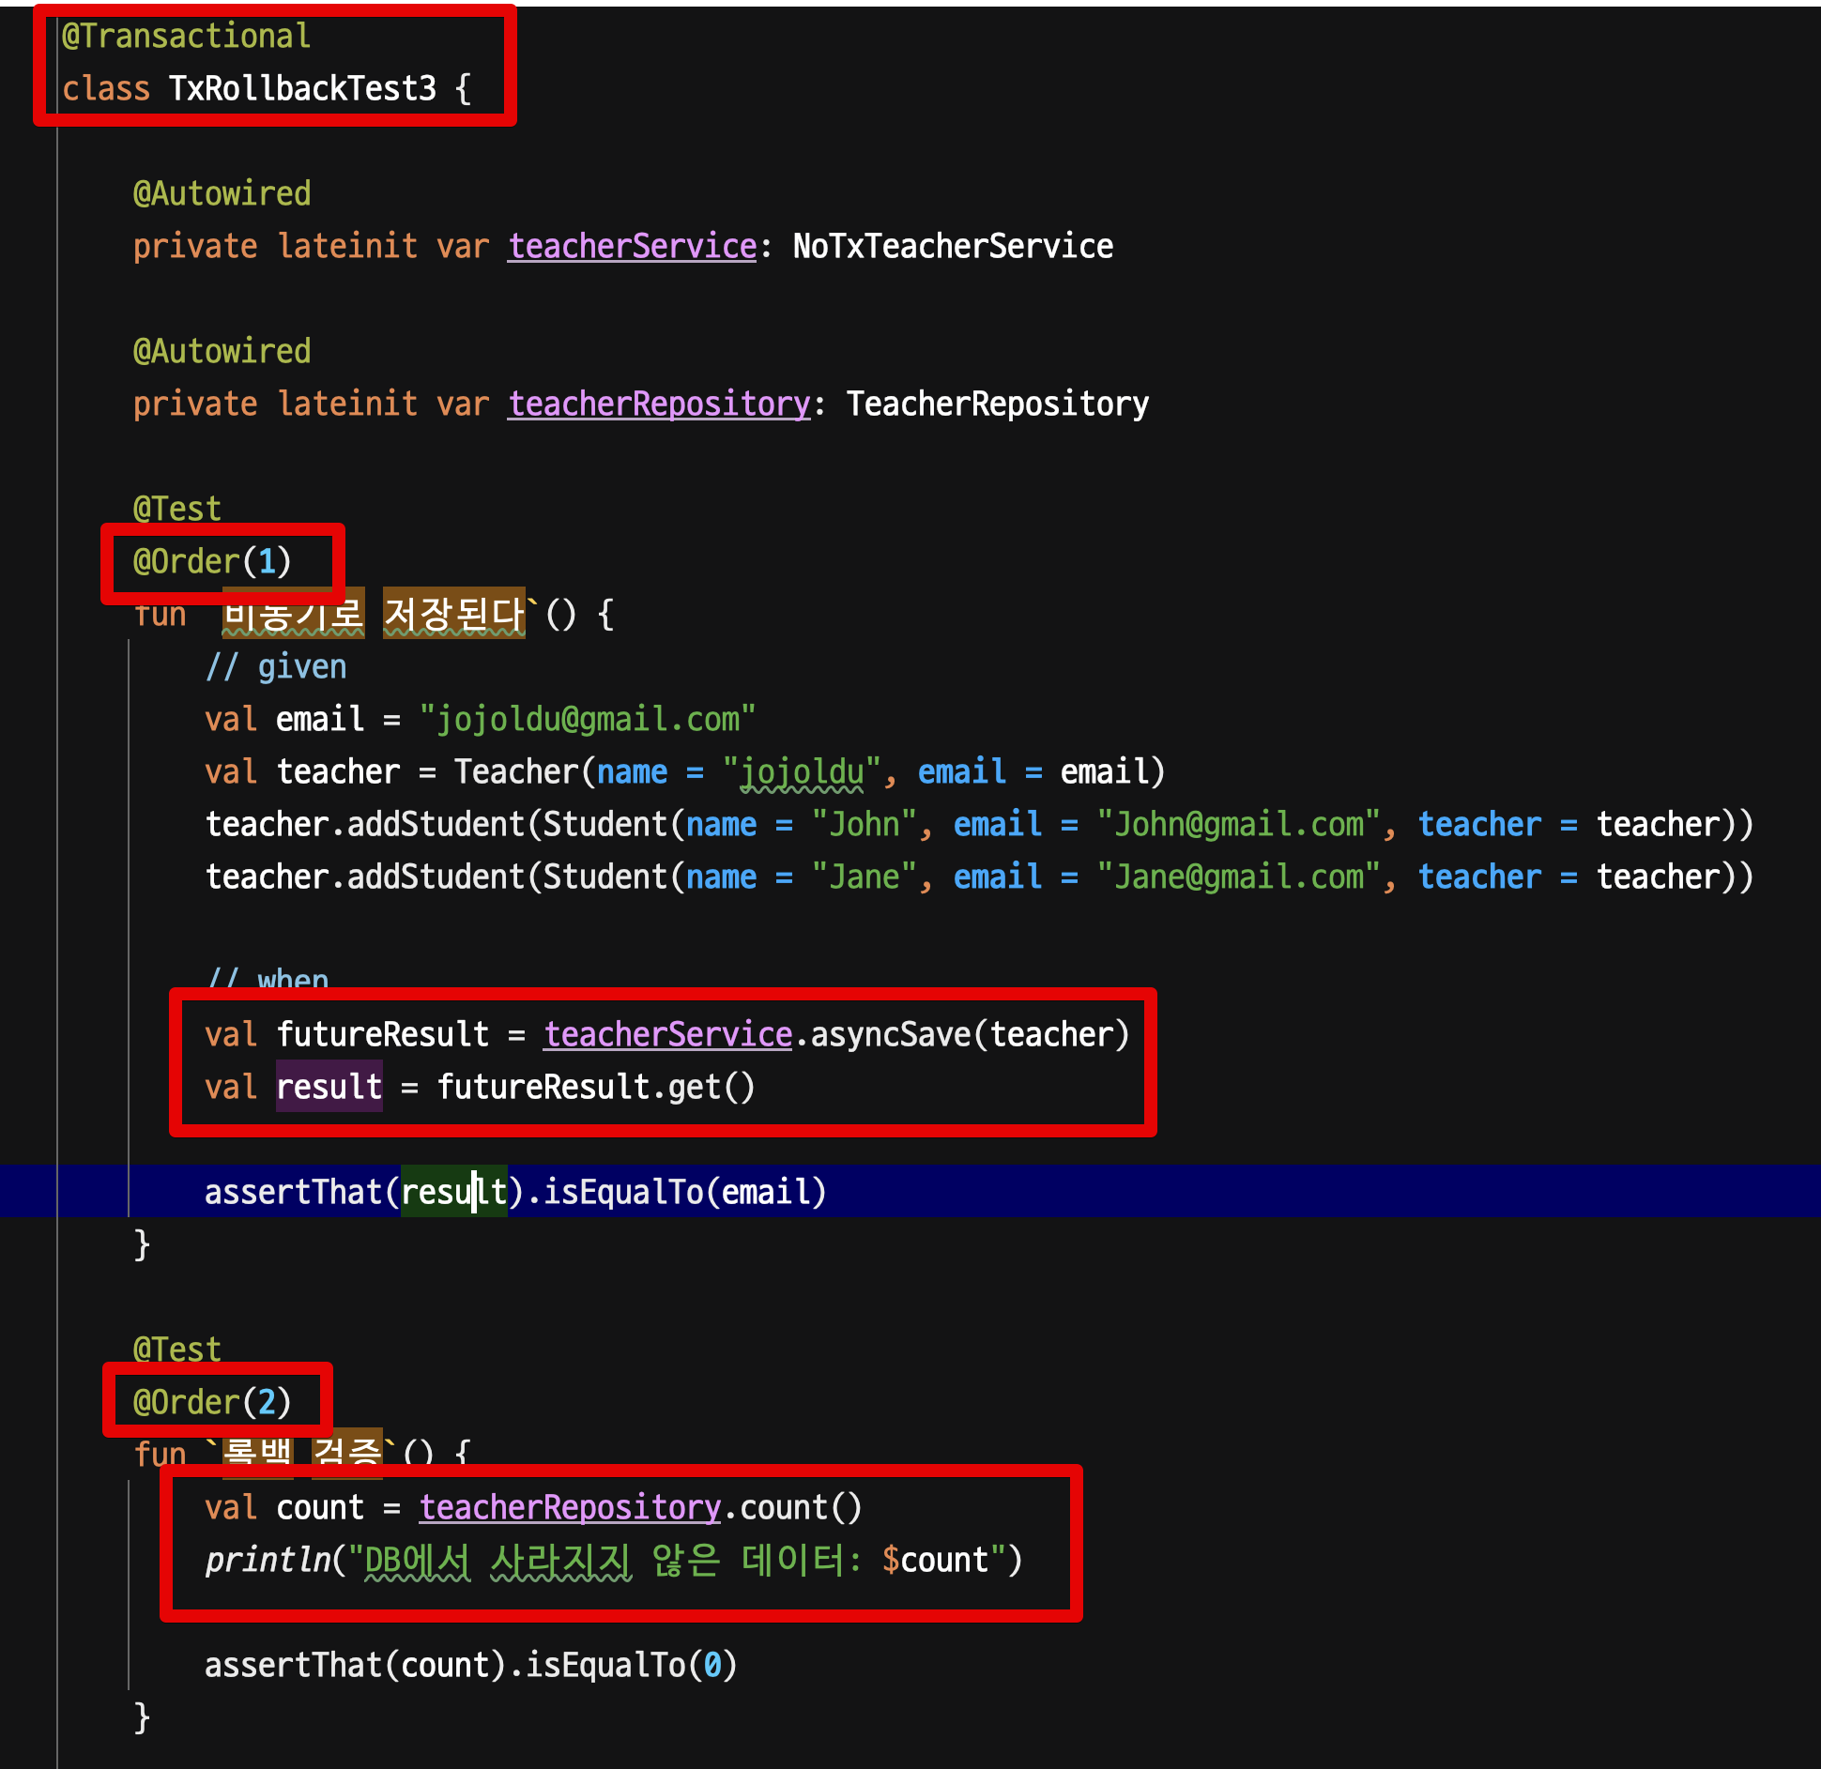The width and height of the screenshot is (1821, 1769).
Task: Click the underlined teacherService field
Action: pos(631,246)
